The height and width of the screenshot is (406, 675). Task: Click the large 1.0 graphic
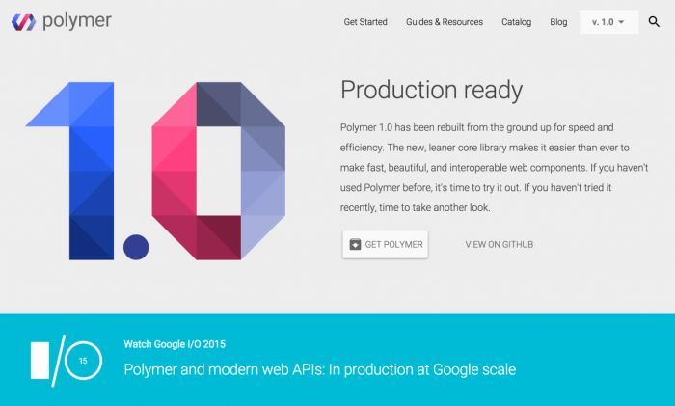pyautogui.click(x=155, y=171)
